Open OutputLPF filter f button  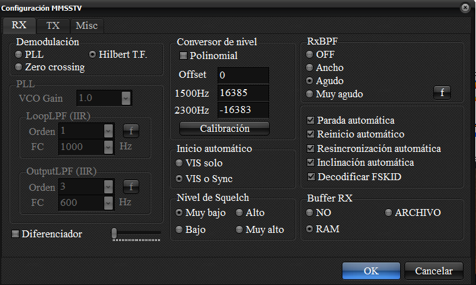tap(131, 186)
